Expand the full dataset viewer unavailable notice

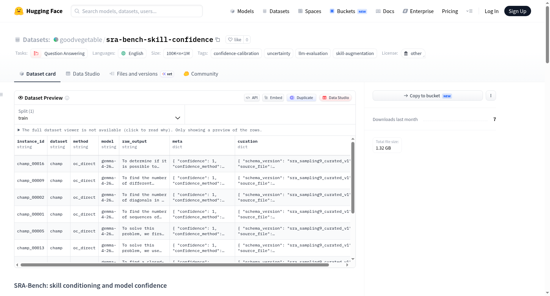pos(140,130)
